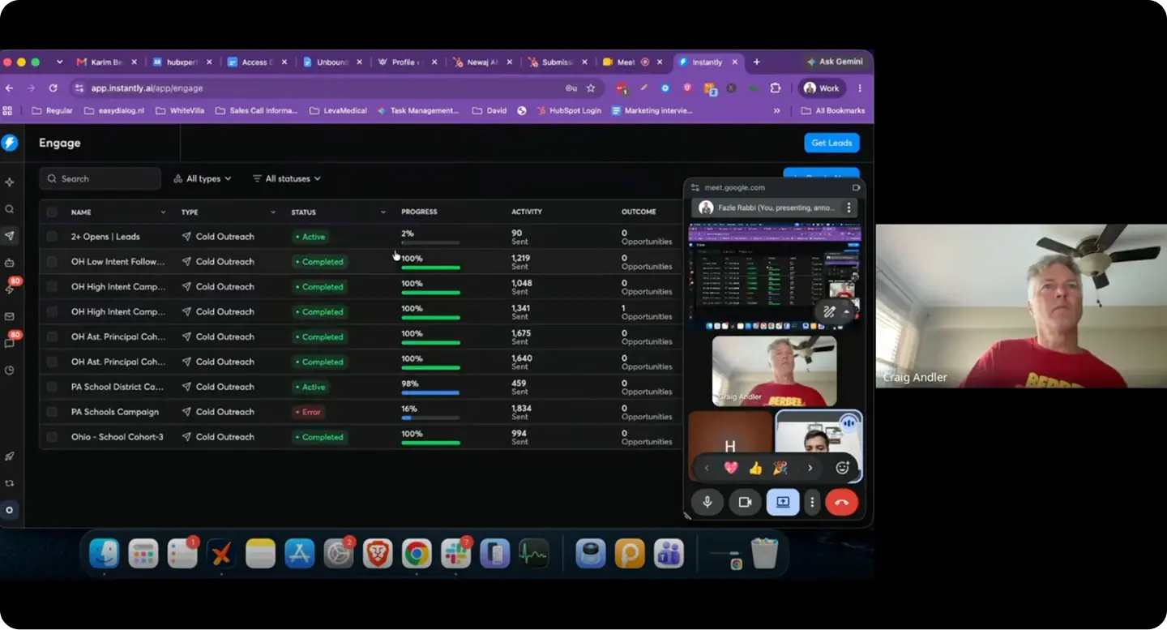Bookmark this page with the star icon
Viewport: 1167px width, 630px height.
point(591,88)
